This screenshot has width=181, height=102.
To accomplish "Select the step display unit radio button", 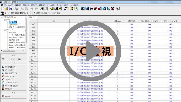I will tap(42, 13).
